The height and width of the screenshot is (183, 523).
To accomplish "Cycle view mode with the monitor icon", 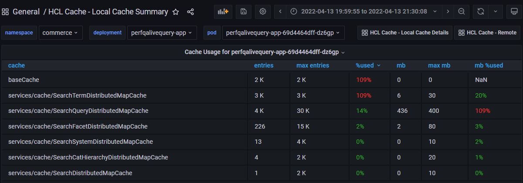I will (x=514, y=12).
